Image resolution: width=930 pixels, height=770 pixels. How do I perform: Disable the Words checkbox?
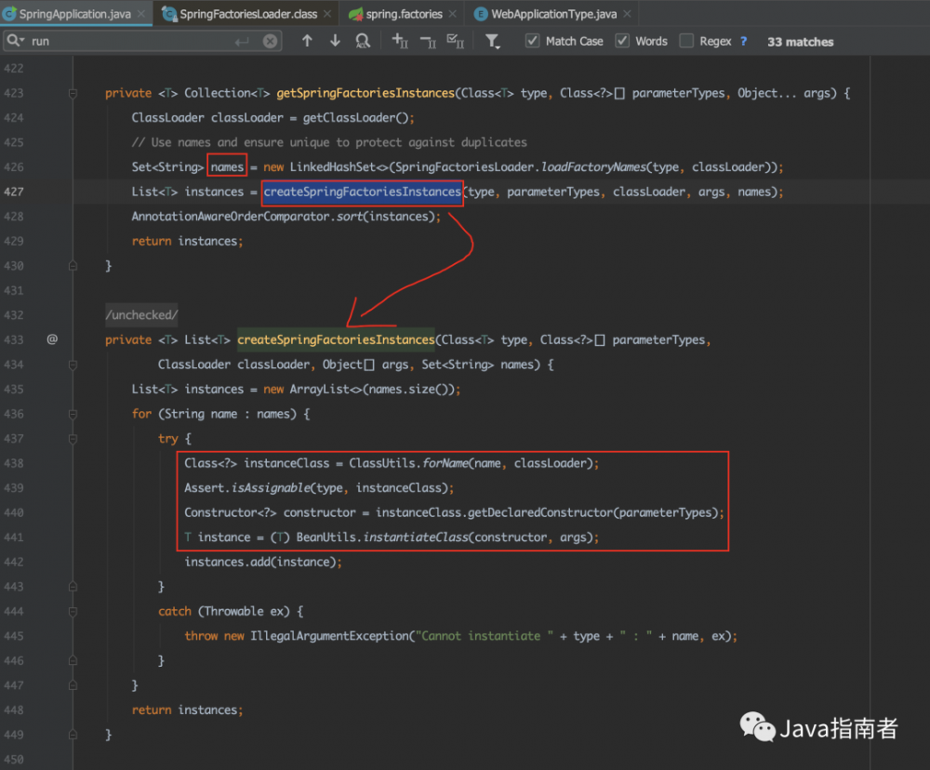click(x=620, y=41)
